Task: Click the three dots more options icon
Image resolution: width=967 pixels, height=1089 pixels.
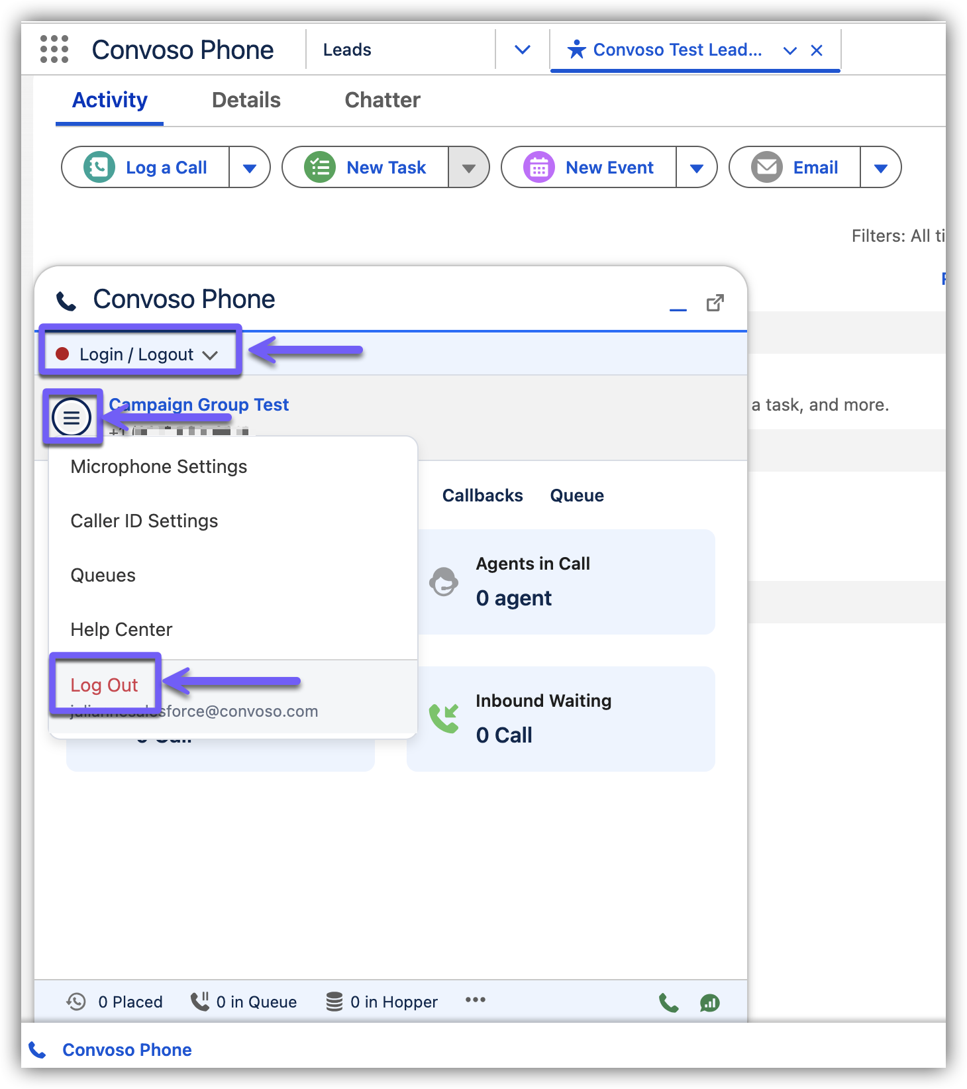Action: [475, 1000]
